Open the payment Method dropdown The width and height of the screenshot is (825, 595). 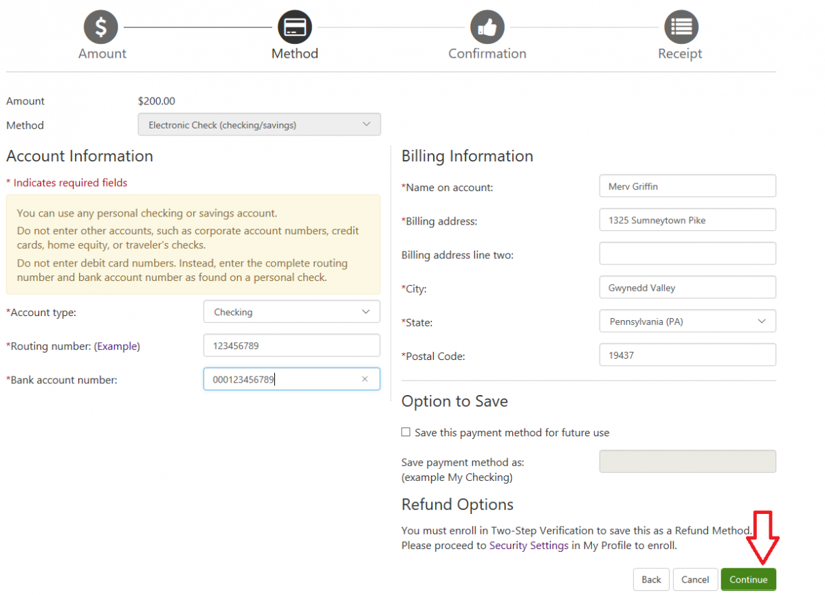click(259, 124)
